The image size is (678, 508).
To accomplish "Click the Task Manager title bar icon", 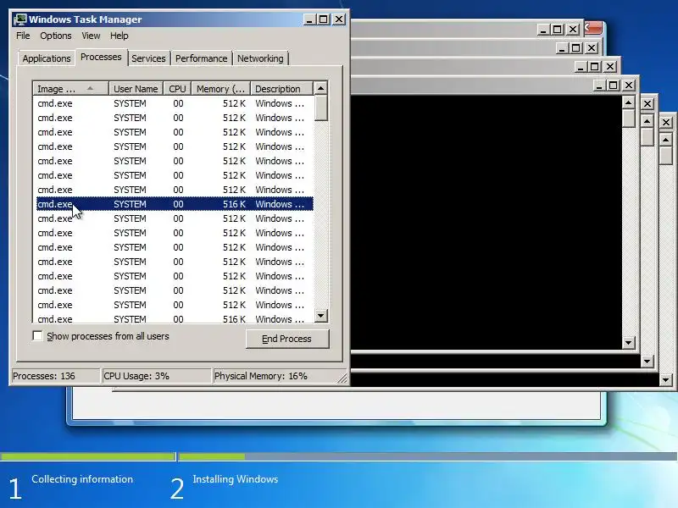I will coord(19,19).
